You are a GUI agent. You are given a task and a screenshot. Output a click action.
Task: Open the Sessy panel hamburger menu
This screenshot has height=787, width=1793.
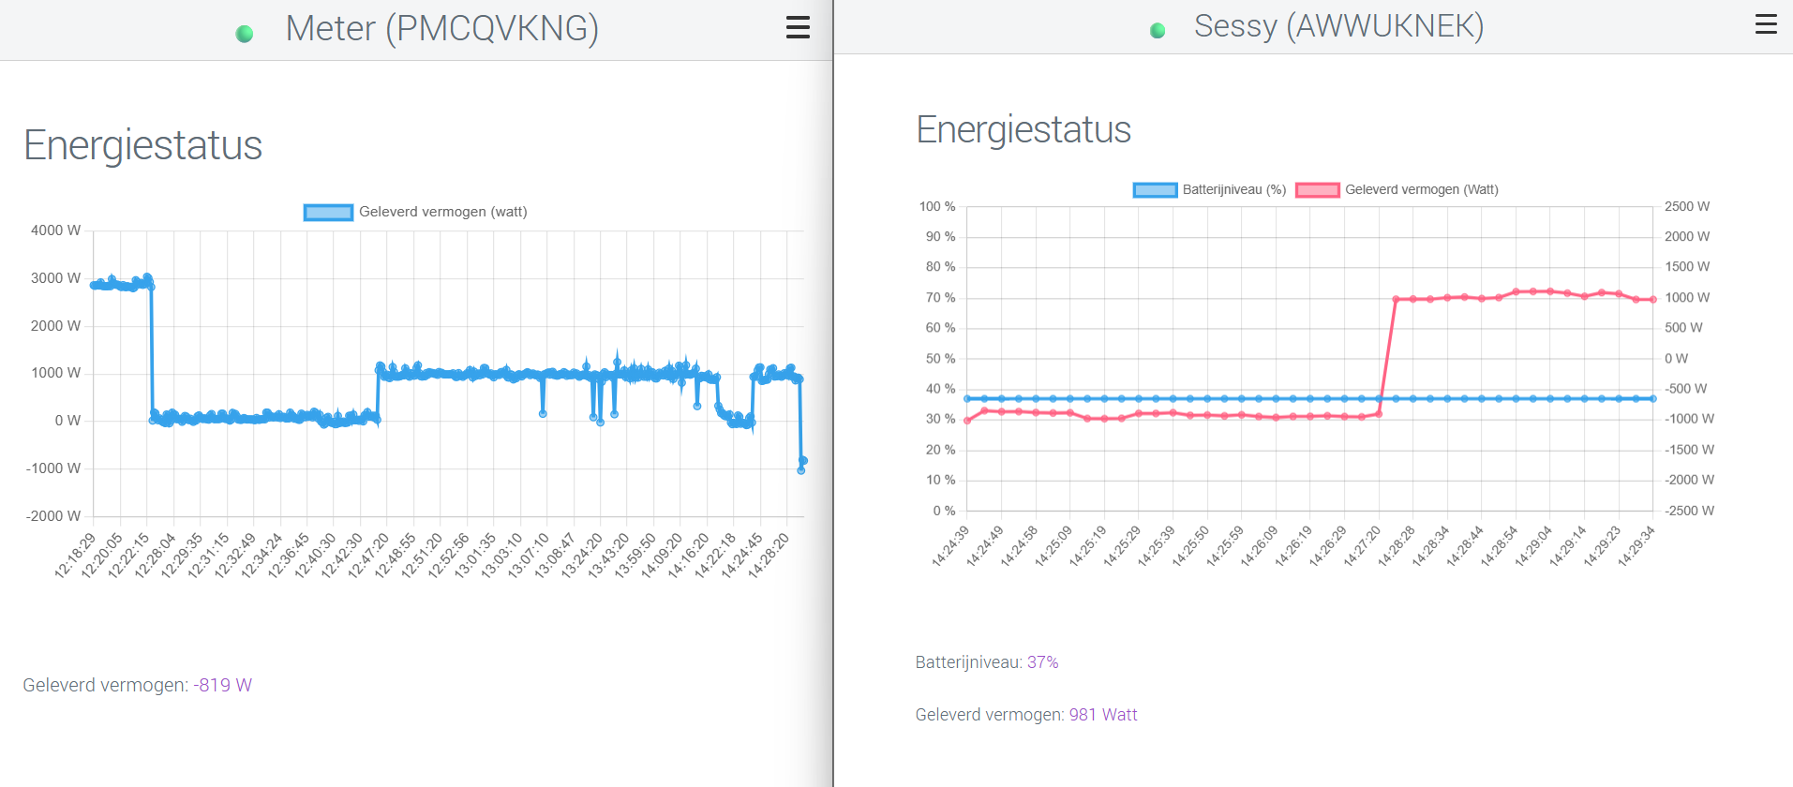coord(1766,24)
